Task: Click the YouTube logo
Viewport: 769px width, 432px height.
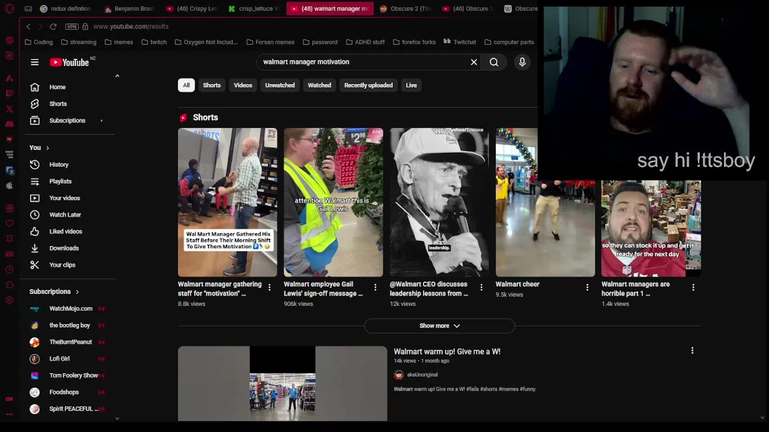Action: (69, 62)
